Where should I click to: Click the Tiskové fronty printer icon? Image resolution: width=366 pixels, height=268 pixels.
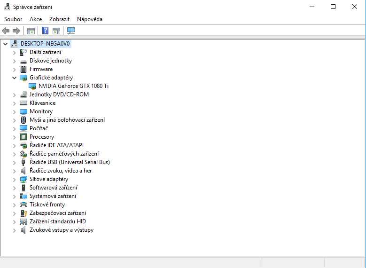click(23, 205)
